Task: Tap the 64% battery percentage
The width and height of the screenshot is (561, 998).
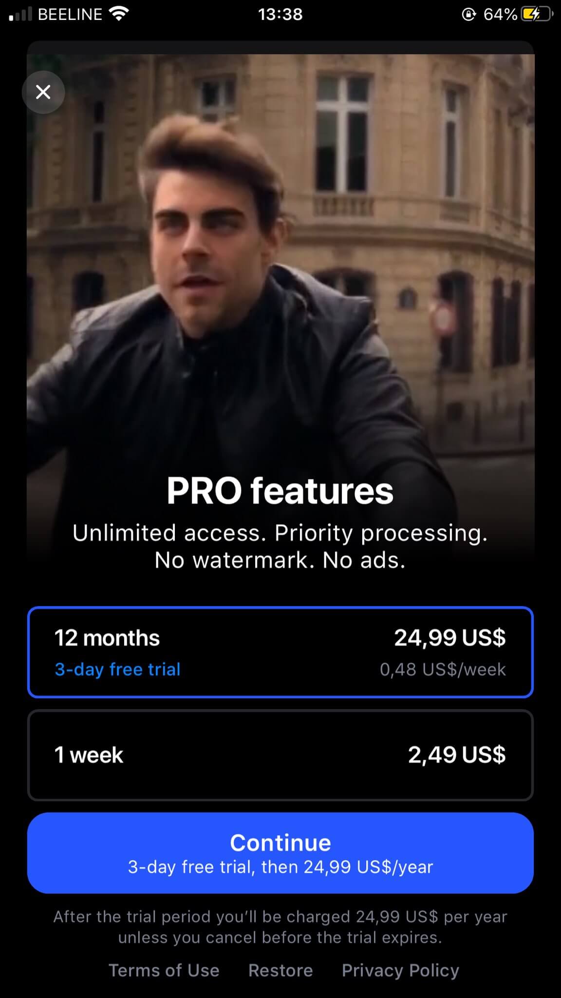Action: [500, 15]
